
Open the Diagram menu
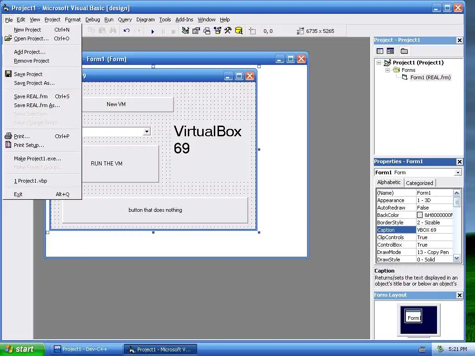click(145, 19)
